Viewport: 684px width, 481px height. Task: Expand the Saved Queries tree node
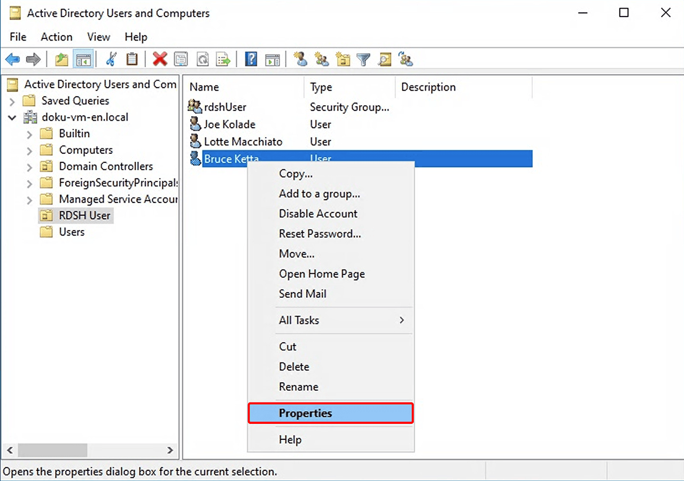tap(12, 101)
